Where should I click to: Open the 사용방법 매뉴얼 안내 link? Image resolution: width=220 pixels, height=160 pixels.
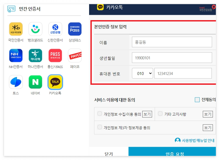[x=198, y=140]
